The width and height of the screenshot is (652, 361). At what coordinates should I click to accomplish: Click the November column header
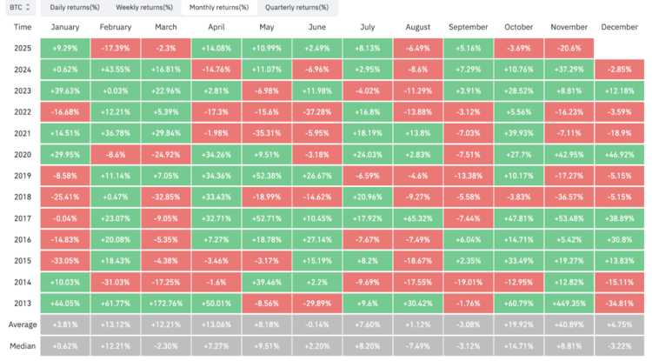click(x=569, y=27)
